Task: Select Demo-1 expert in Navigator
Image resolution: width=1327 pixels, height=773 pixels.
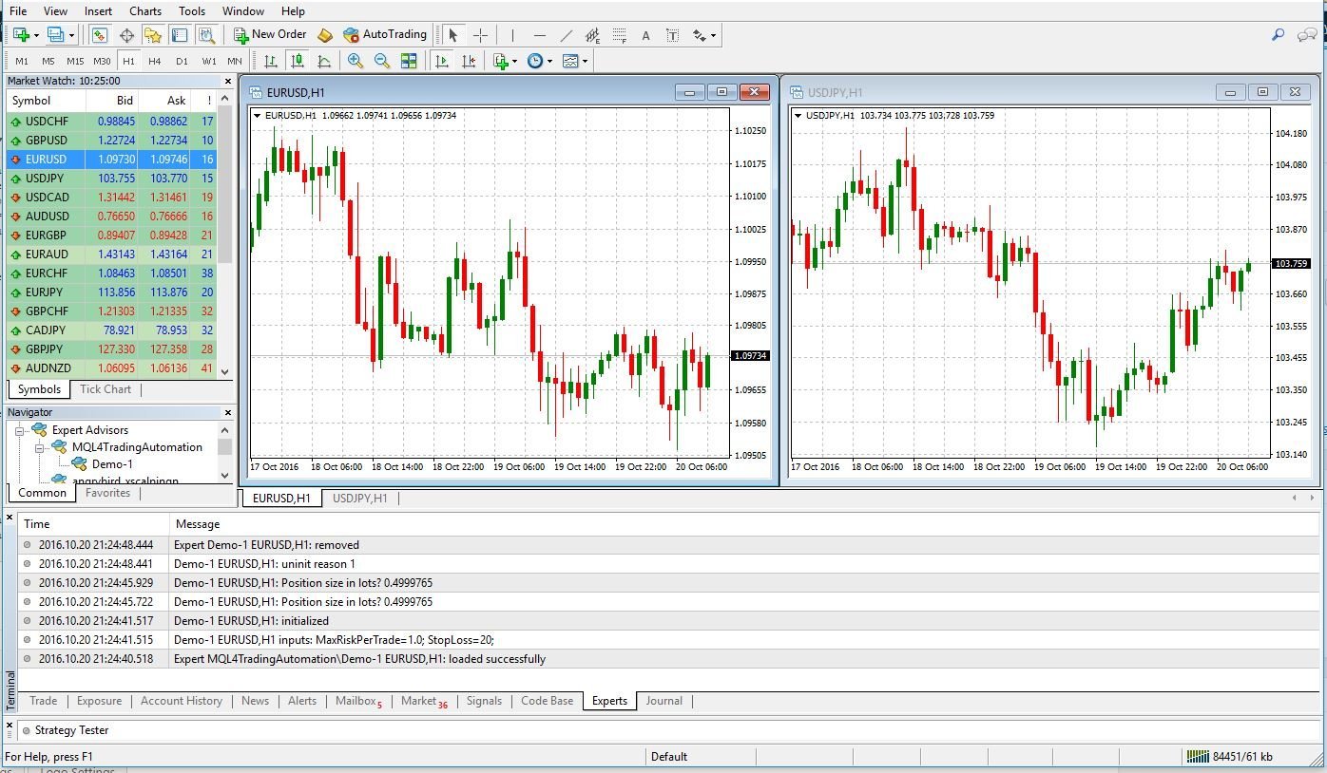Action: [x=112, y=464]
